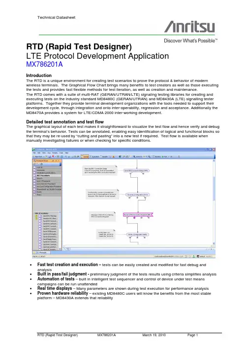The height and width of the screenshot is (352, 248).
Task: Click the New Test toolbar button
Action: [x=37, y=156]
